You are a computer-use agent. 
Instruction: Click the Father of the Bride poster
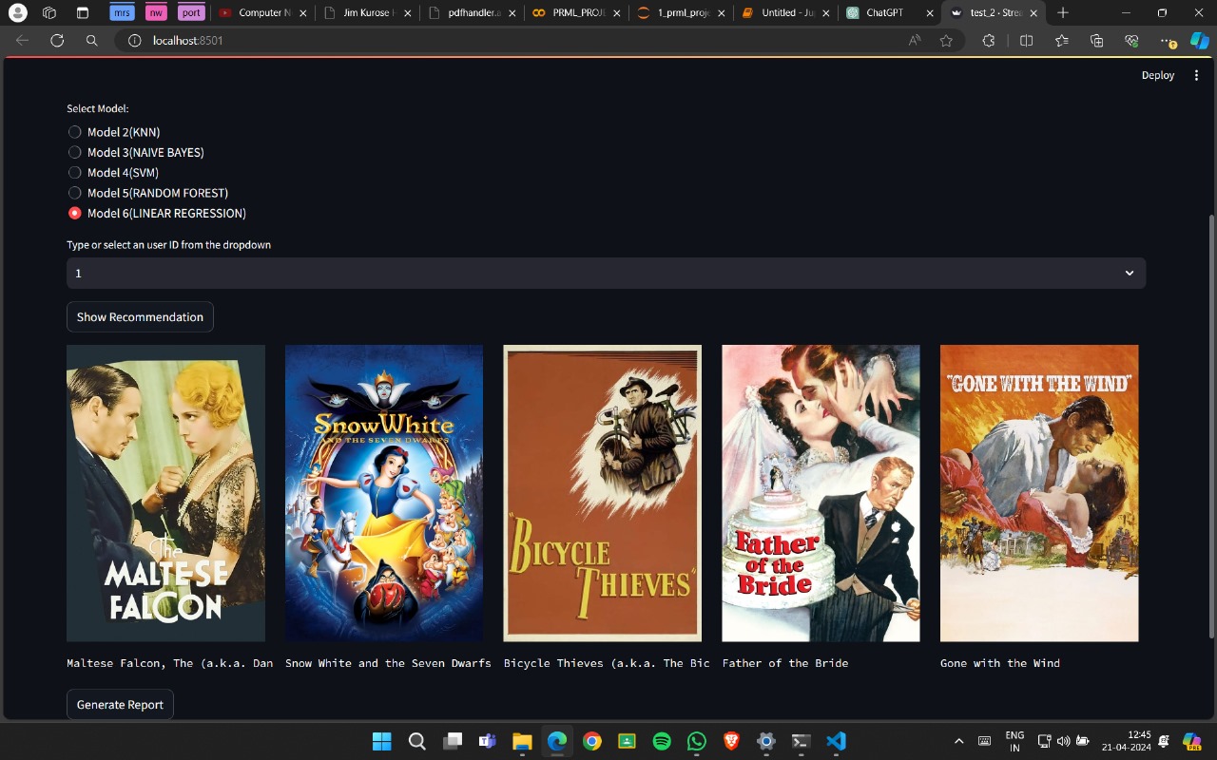pos(821,493)
